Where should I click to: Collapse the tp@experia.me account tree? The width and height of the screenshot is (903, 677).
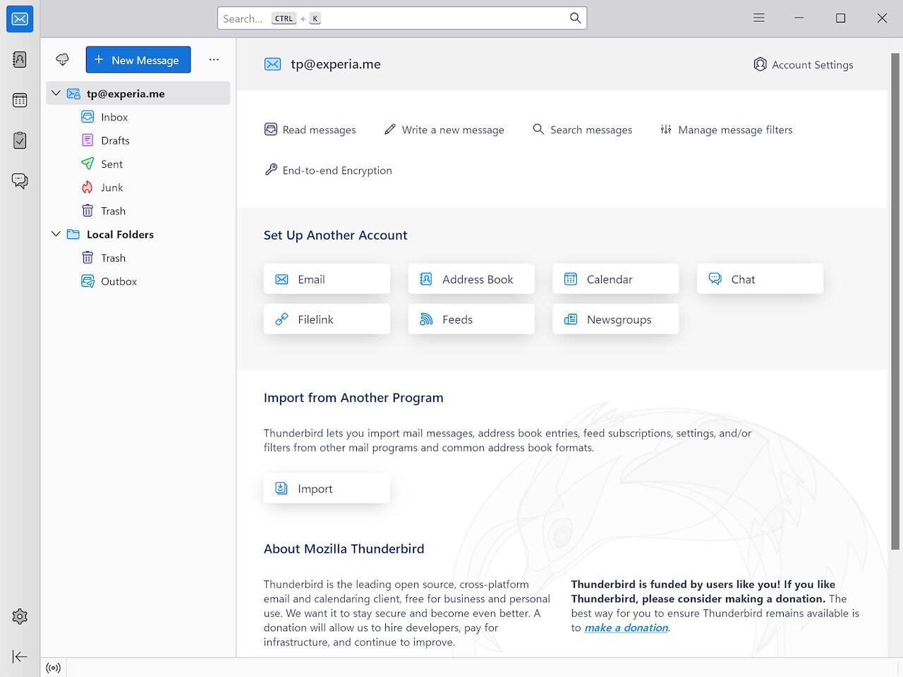(x=56, y=92)
